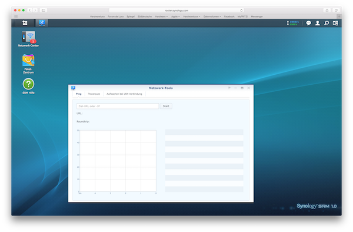This screenshot has width=353, height=232.
Task: Open the Safari share menu
Action: coord(327,11)
